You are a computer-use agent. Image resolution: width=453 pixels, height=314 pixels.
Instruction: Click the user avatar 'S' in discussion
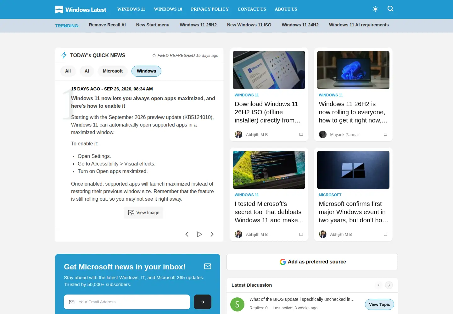pos(238,304)
